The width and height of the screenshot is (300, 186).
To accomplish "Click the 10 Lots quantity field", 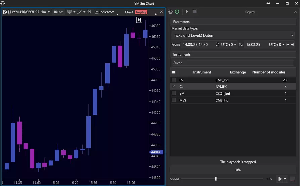I will (58, 12).
